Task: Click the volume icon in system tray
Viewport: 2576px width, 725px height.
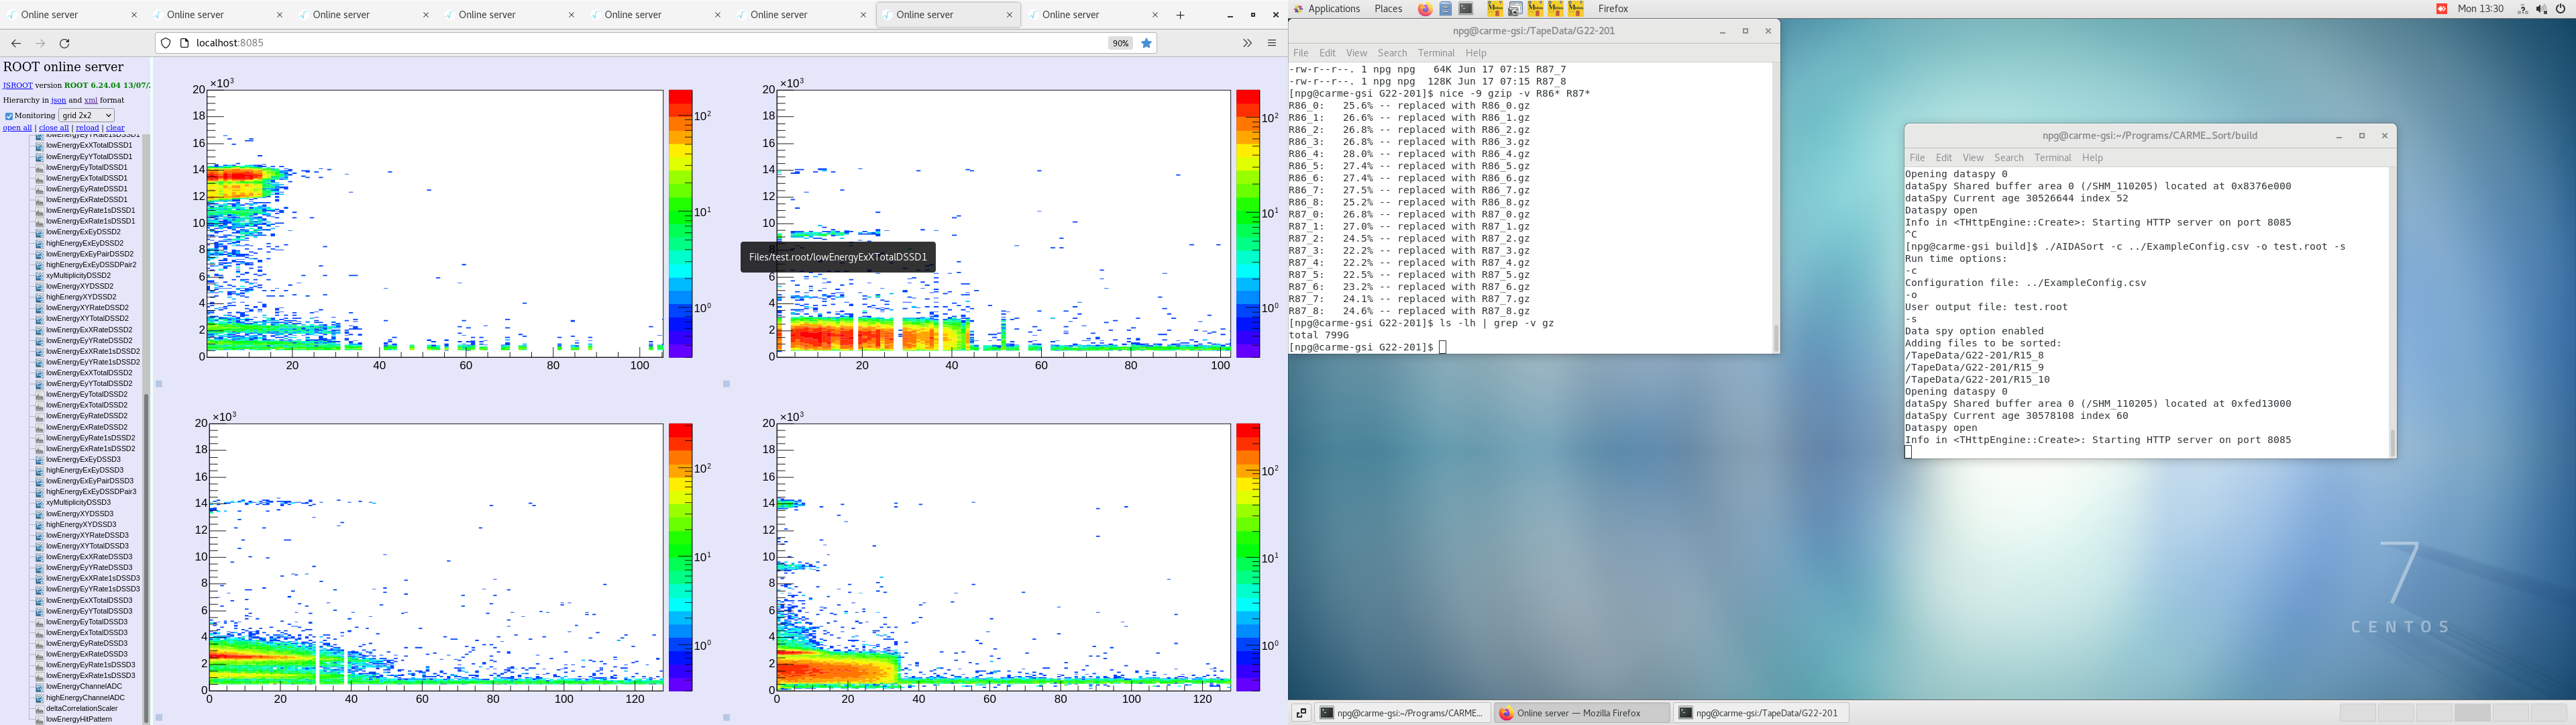Action: coord(2541,9)
